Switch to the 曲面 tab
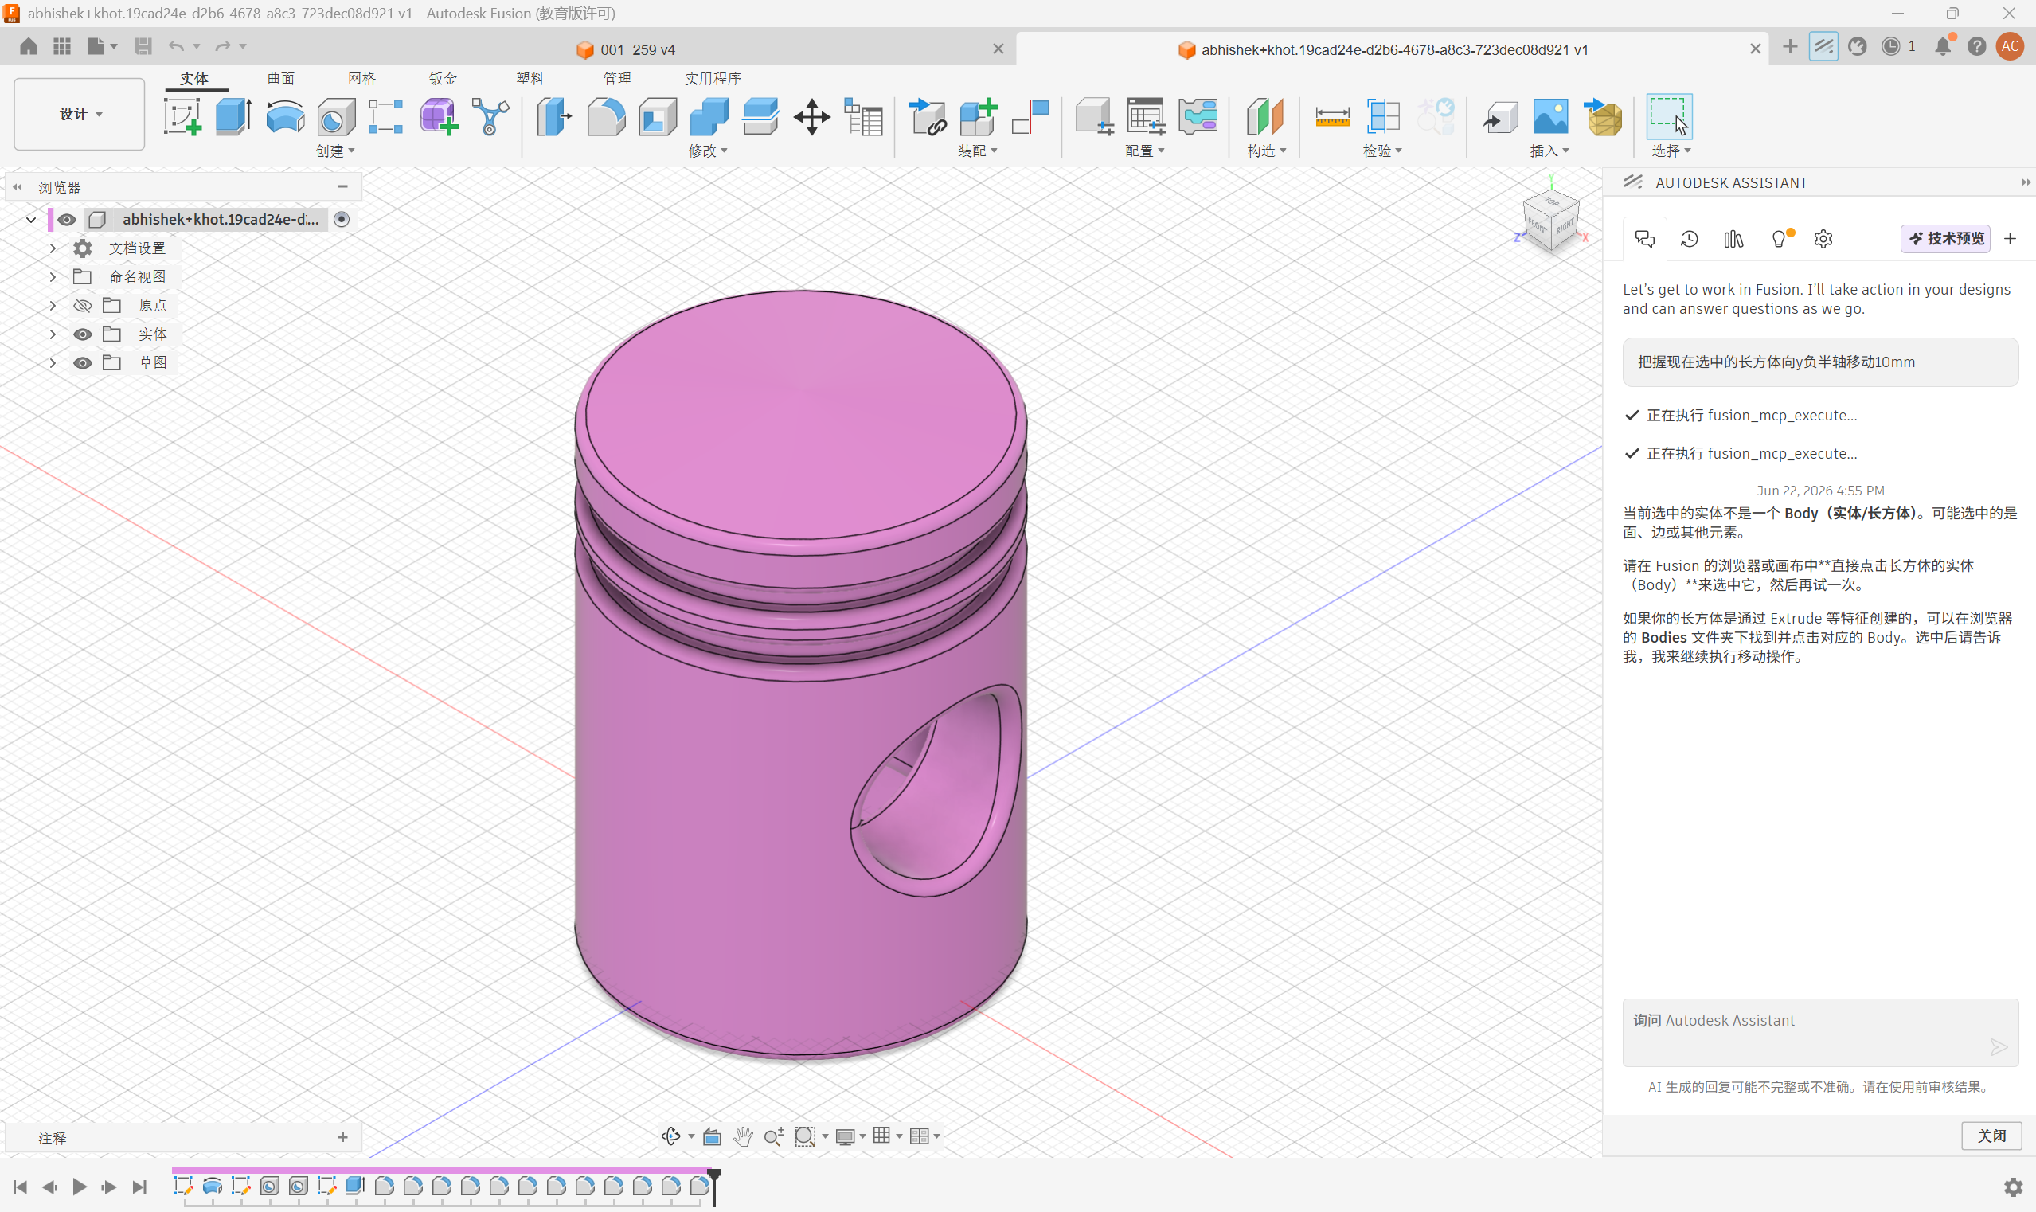Viewport: 2036px width, 1212px height. click(281, 78)
